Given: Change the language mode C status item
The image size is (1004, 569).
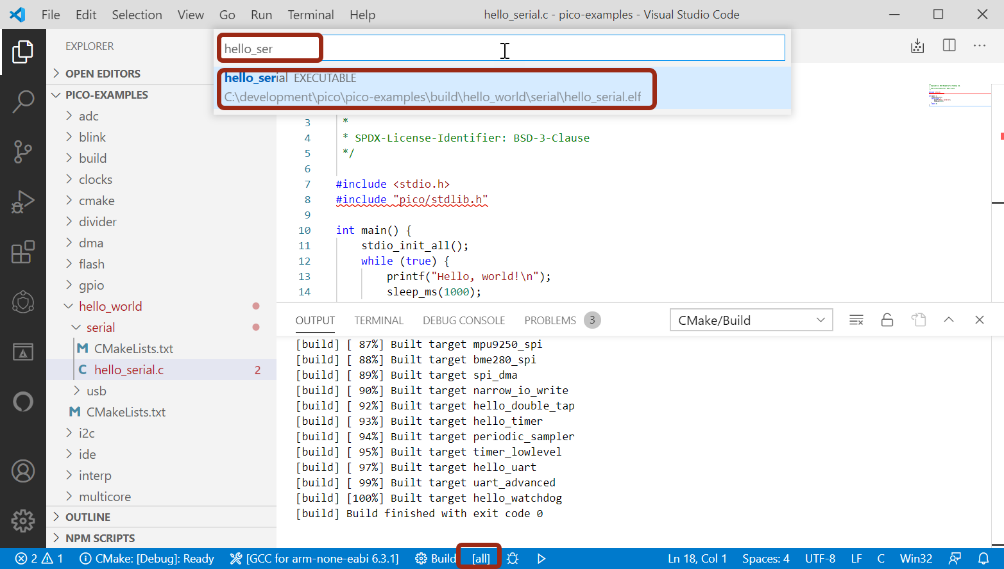Looking at the screenshot, I should [x=881, y=559].
